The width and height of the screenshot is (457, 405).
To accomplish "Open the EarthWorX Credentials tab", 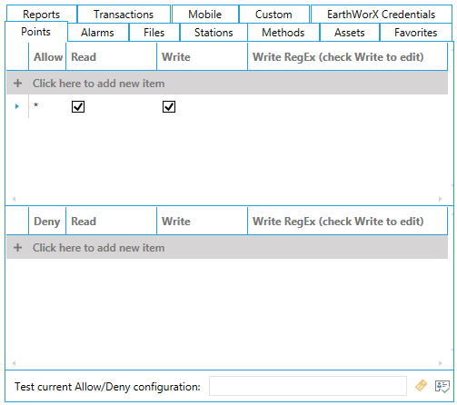I will click(x=381, y=15).
